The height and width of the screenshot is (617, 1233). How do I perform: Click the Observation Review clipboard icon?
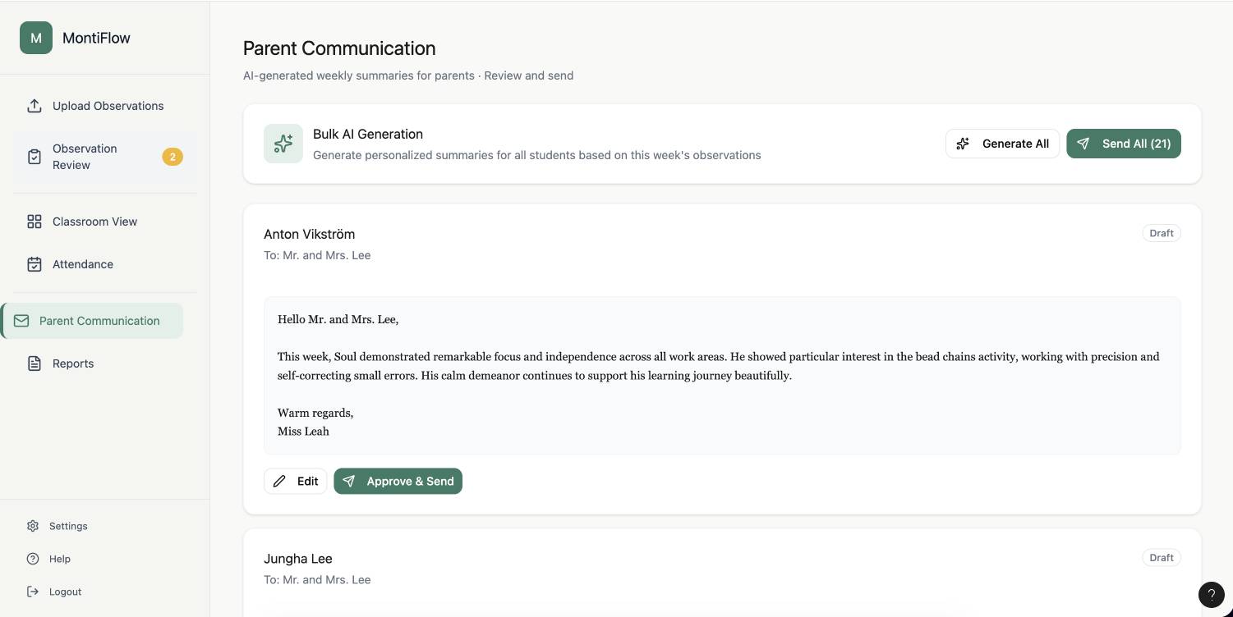pos(34,156)
